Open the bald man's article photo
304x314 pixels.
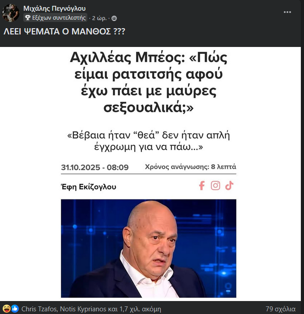(x=149, y=248)
